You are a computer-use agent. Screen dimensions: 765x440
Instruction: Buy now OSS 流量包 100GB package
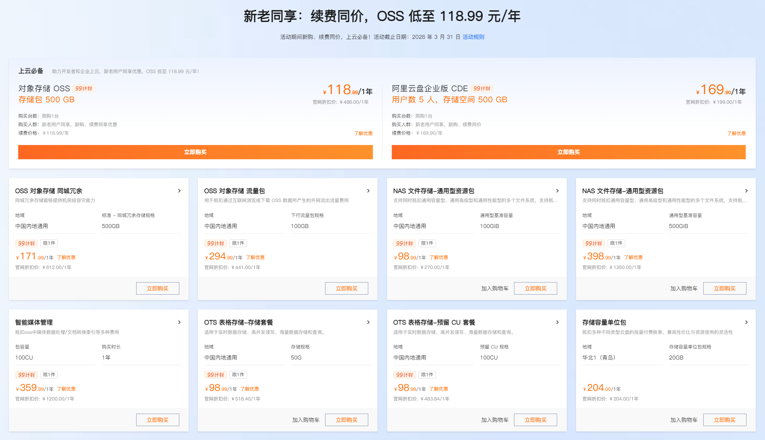pos(346,289)
